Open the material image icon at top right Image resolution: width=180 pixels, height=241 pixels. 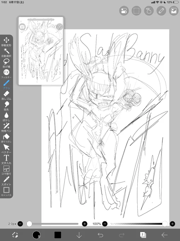(174, 11)
